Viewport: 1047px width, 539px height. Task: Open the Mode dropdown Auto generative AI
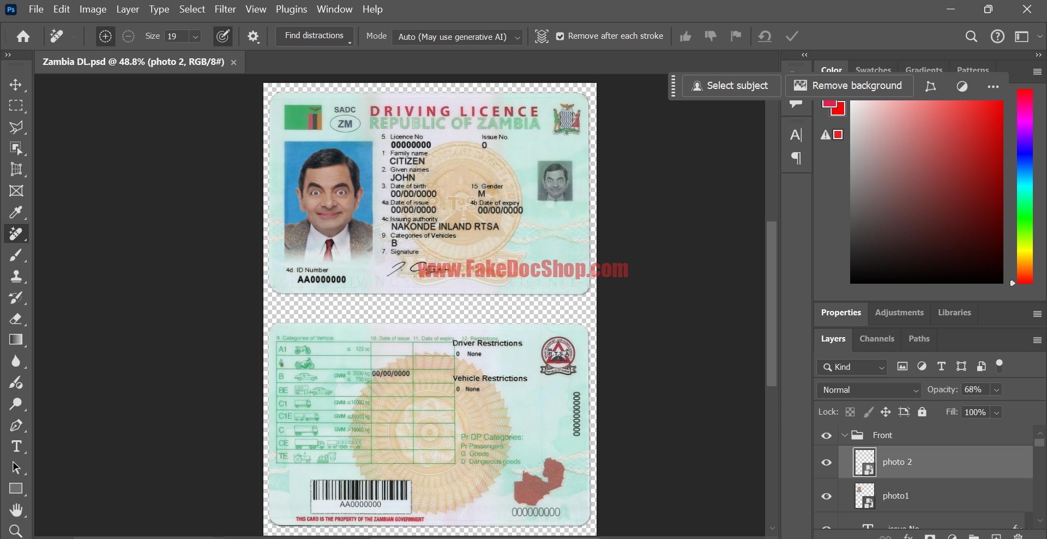[458, 37]
